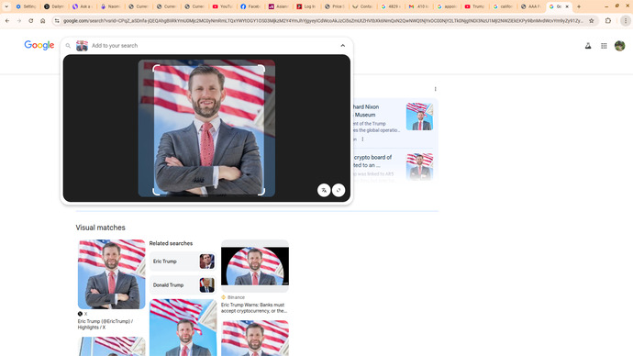The width and height of the screenshot is (633, 356).
Task: Open the Chrome three-dot menu
Action: (x=626, y=20)
